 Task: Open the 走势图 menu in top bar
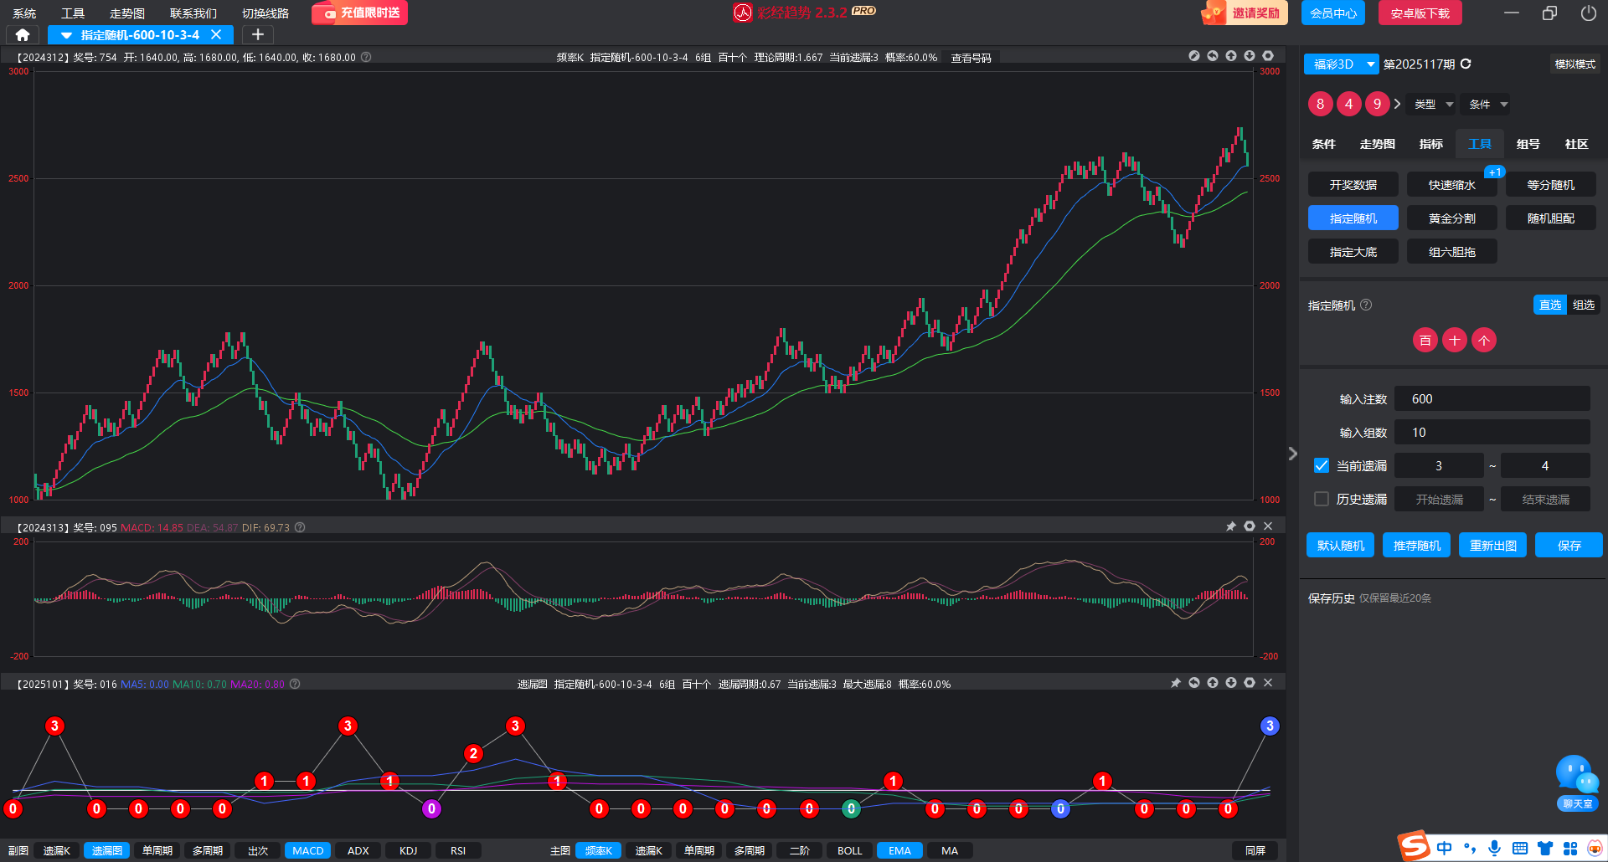(x=126, y=13)
